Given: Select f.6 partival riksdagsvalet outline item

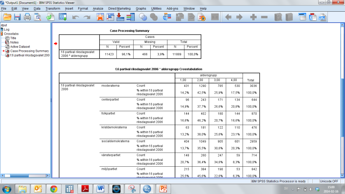Looking at the screenshot, I should (x=30, y=55).
